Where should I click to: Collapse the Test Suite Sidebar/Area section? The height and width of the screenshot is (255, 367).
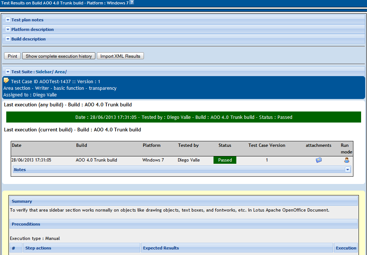pos(8,72)
